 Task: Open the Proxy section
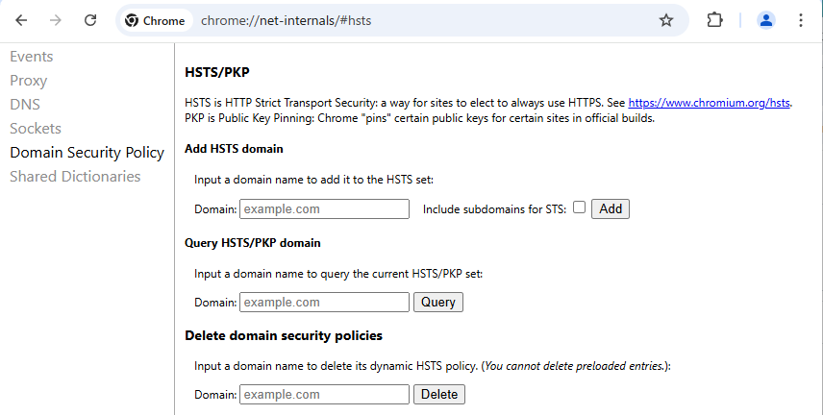28,81
